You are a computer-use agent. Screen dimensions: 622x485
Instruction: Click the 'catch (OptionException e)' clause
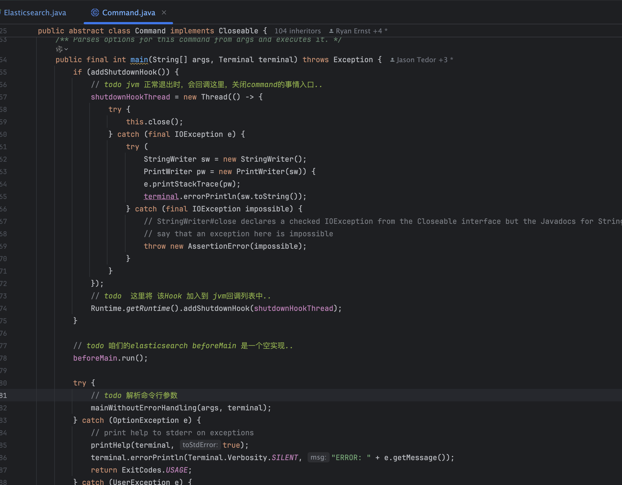[x=137, y=420]
